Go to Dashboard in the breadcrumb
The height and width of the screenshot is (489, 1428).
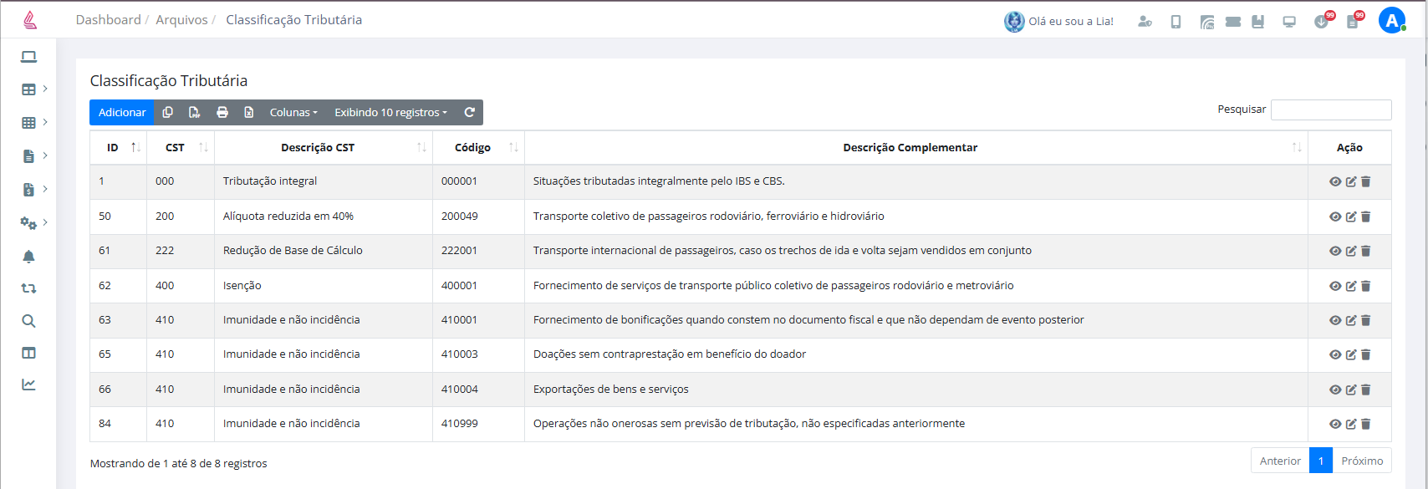108,20
